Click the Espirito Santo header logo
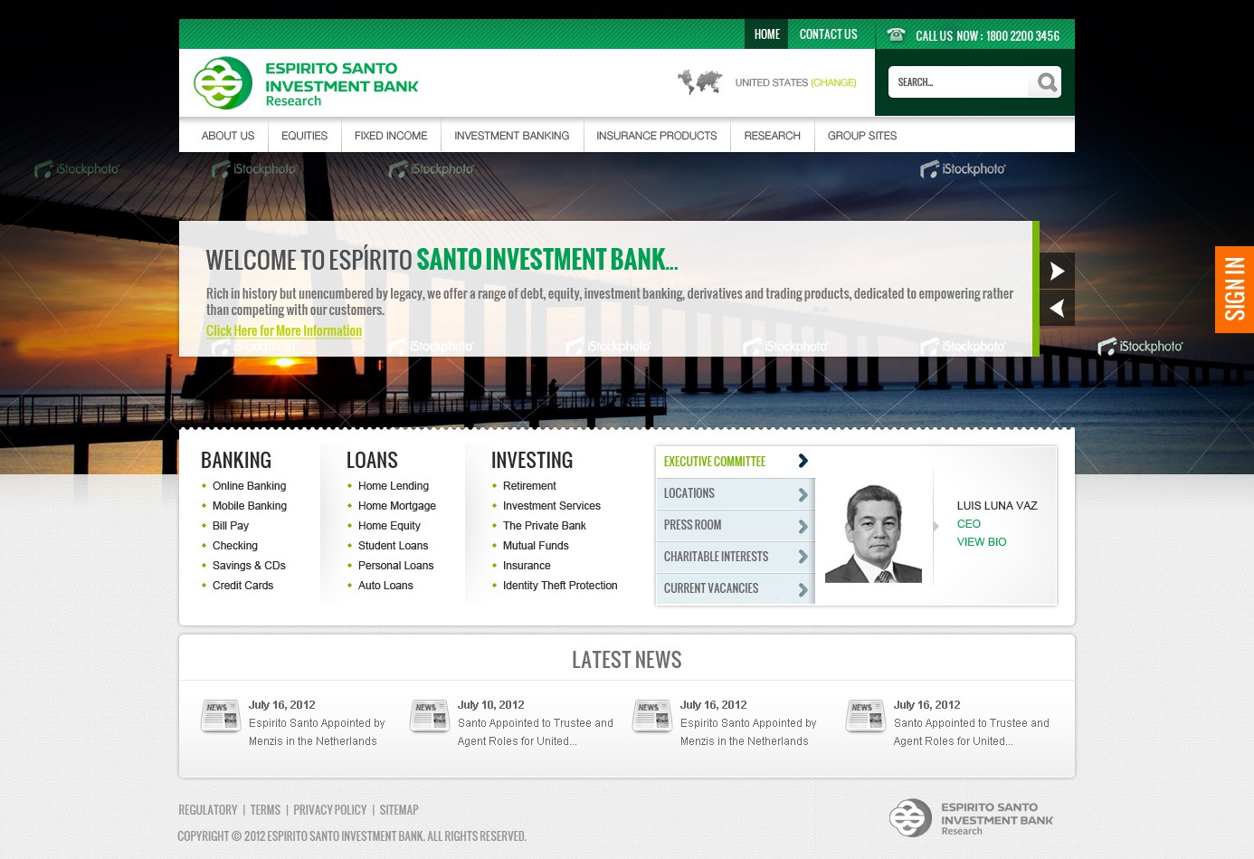 click(306, 83)
